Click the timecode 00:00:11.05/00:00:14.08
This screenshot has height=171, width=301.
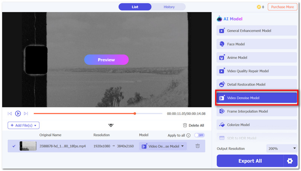(186, 114)
